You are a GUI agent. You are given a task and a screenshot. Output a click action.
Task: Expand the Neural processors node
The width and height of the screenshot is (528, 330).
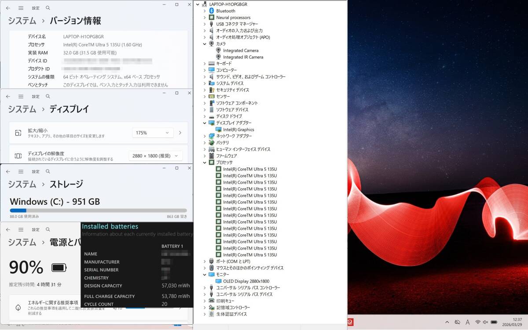tap(205, 18)
